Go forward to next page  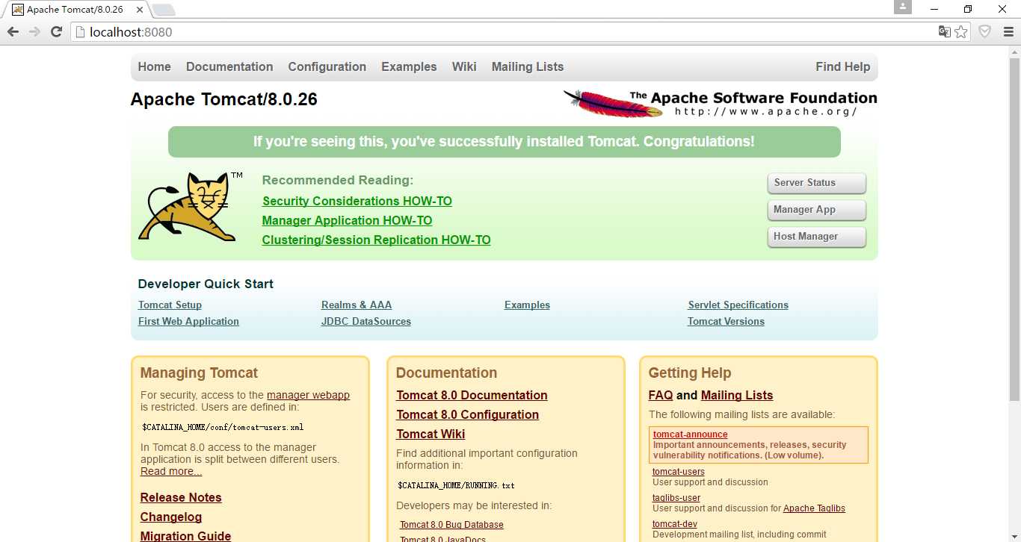(x=34, y=32)
